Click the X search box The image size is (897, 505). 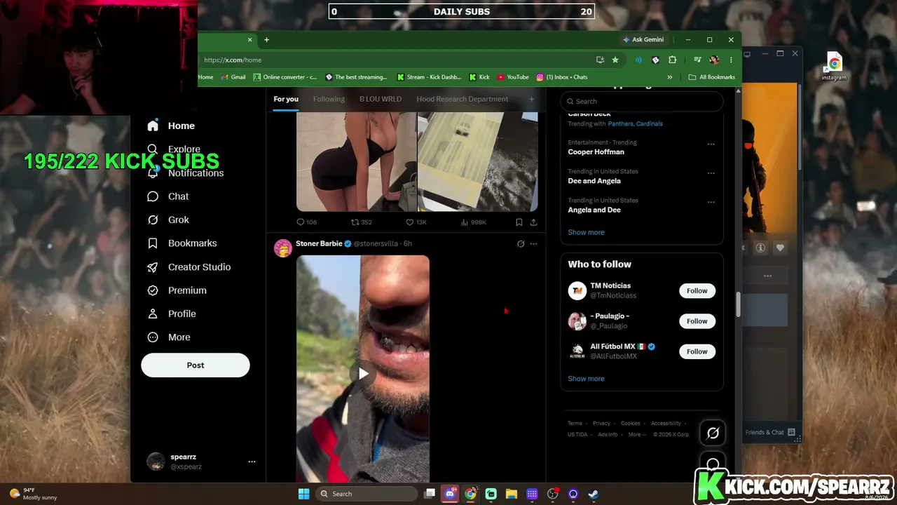click(x=642, y=101)
